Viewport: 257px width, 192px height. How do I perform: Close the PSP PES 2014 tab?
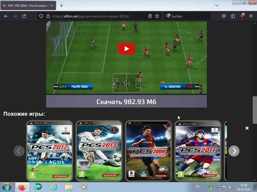(x=52, y=5)
